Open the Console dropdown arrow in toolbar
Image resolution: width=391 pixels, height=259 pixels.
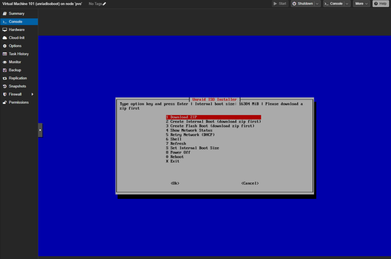tap(347, 4)
